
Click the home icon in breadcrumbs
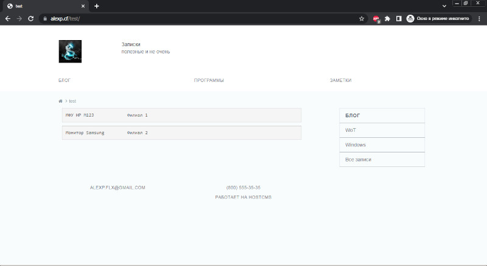tap(60, 101)
